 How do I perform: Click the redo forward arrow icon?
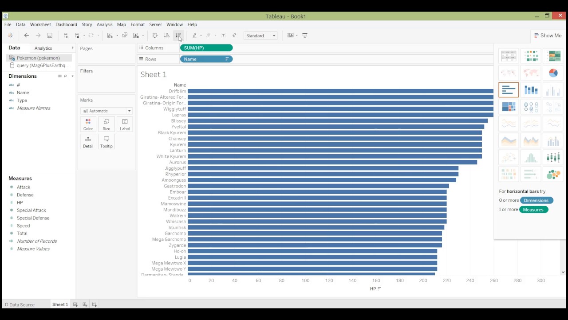(38, 36)
